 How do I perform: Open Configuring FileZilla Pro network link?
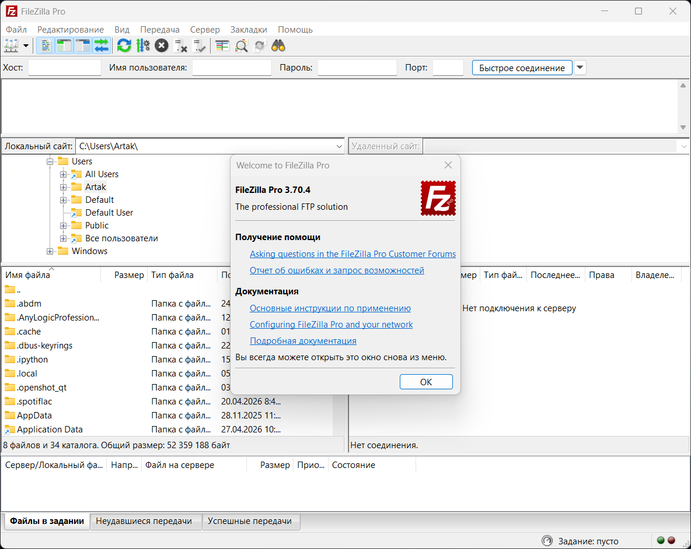pos(331,324)
